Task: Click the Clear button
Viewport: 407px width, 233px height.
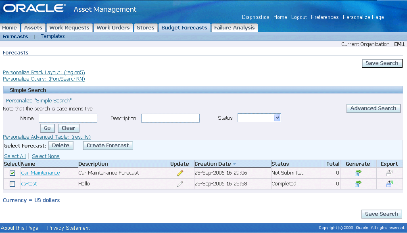Action: pos(69,128)
